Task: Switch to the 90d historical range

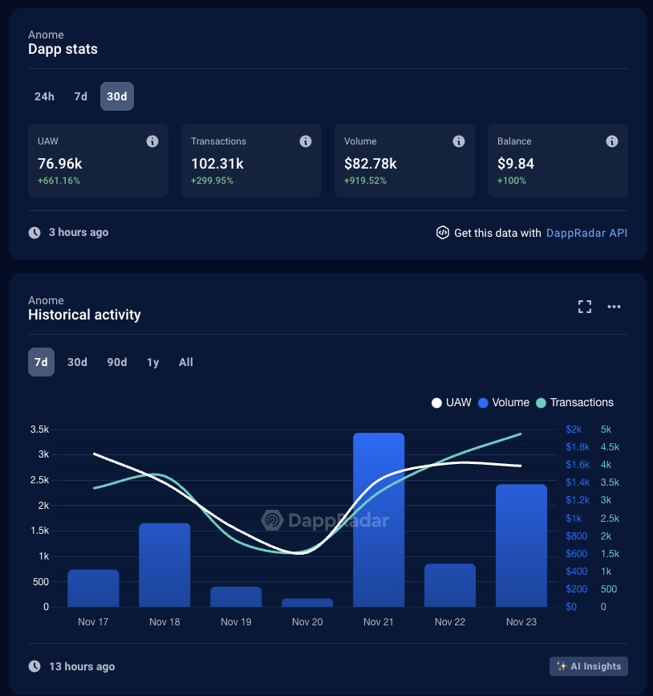Action: tap(116, 362)
